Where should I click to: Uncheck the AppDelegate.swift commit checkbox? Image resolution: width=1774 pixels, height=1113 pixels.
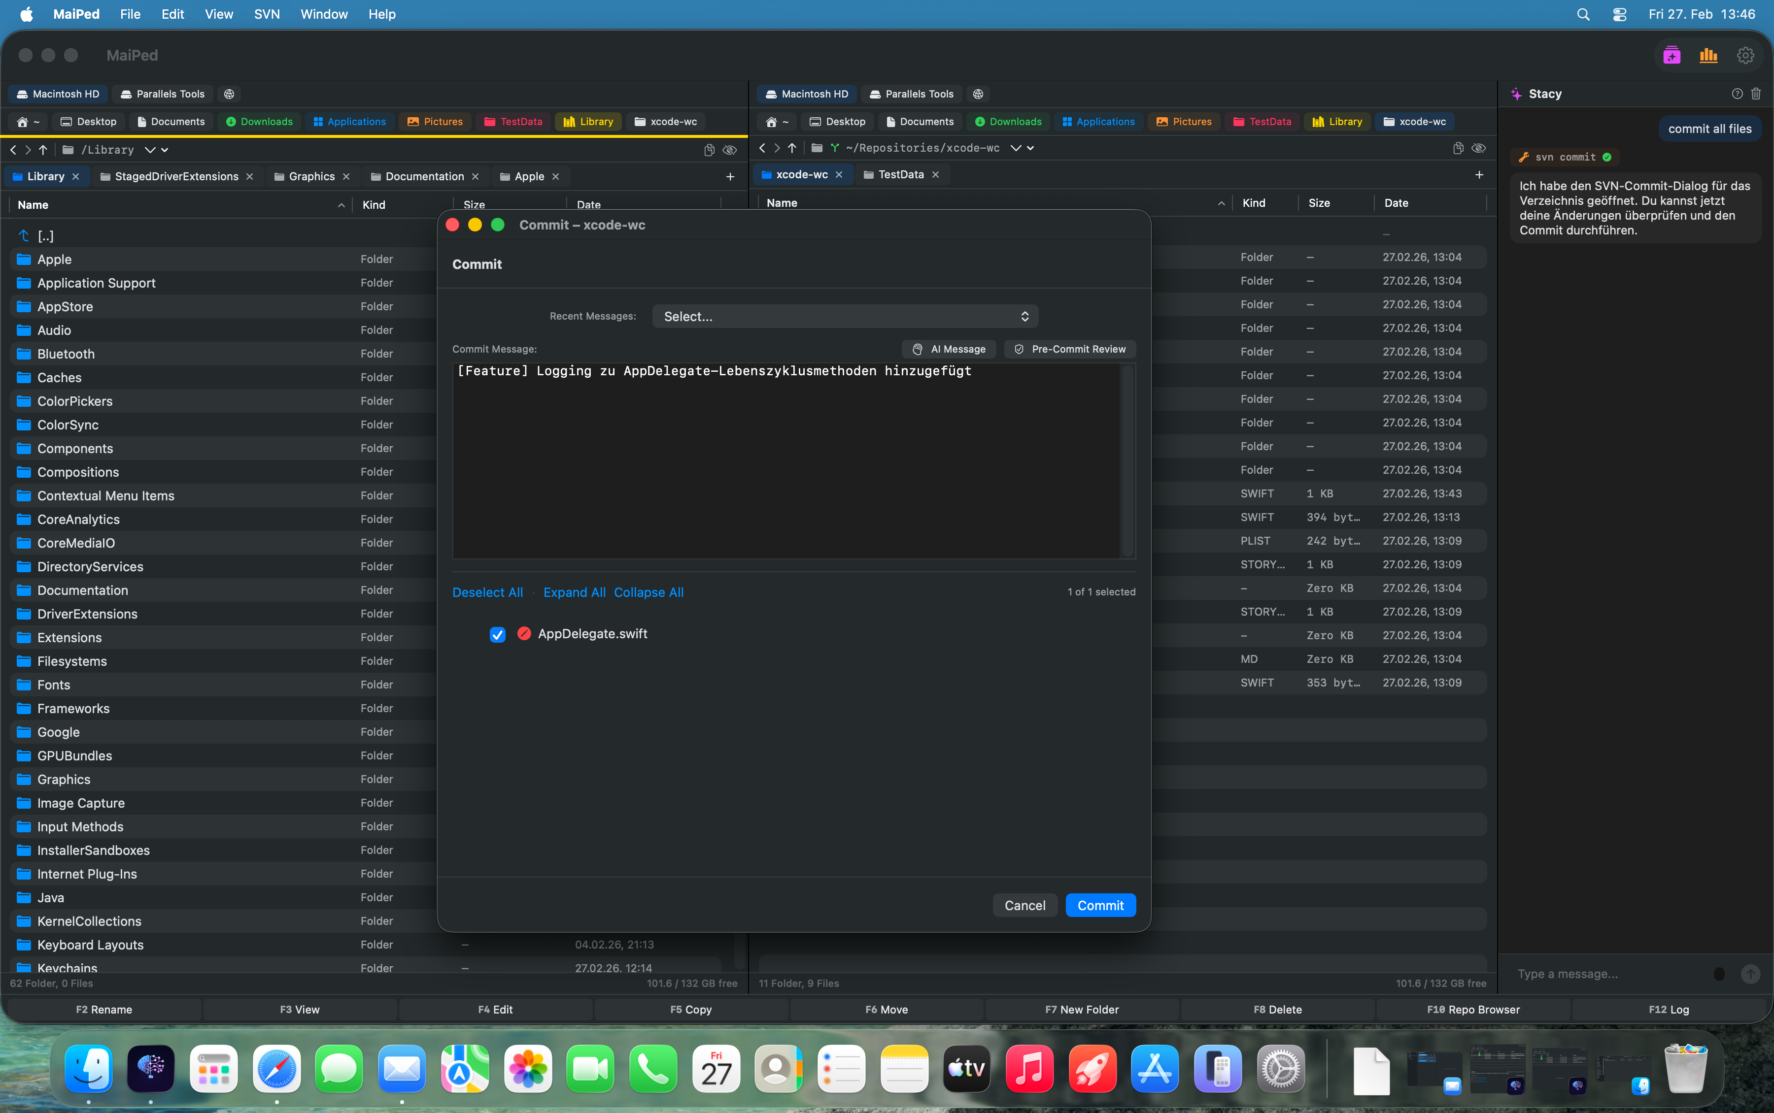tap(498, 634)
